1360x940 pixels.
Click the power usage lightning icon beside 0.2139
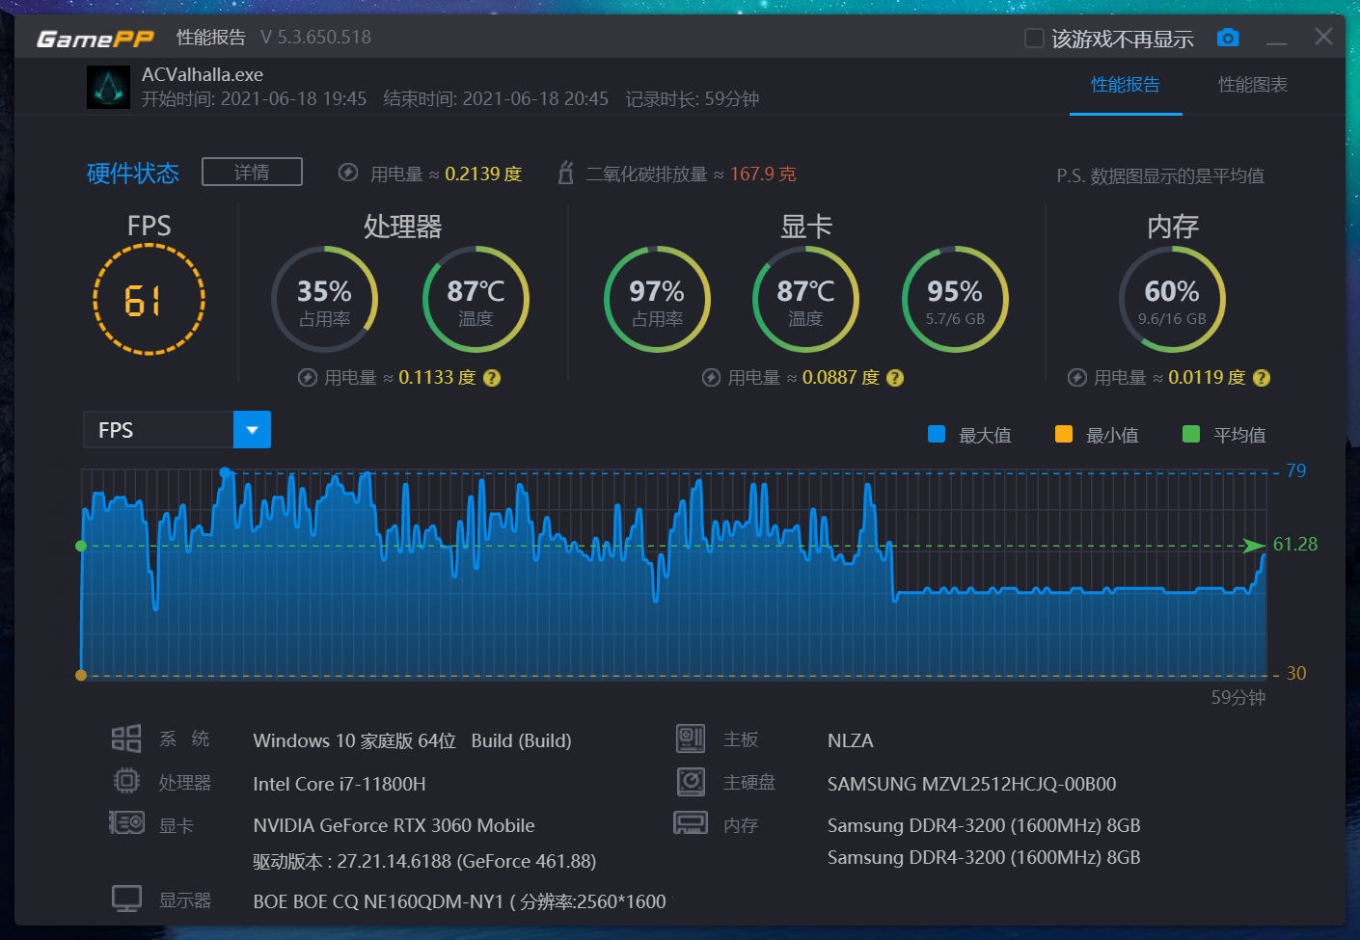click(x=348, y=173)
